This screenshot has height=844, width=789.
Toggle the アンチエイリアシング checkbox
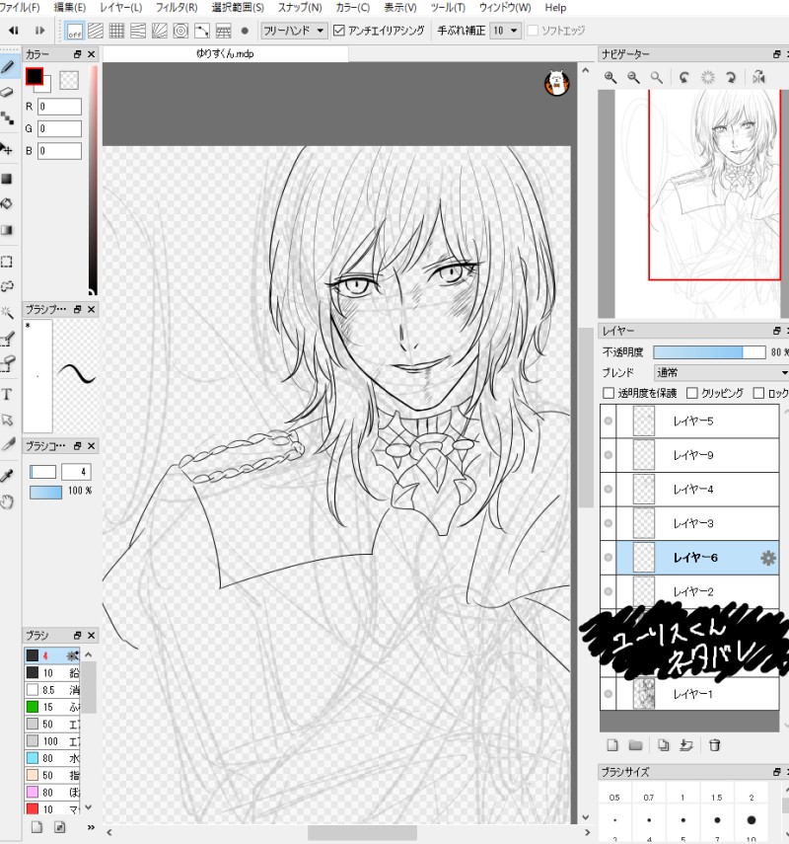tap(339, 31)
